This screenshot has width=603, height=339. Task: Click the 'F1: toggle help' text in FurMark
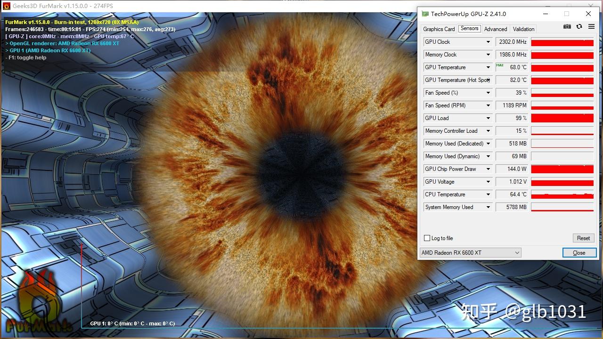26,57
